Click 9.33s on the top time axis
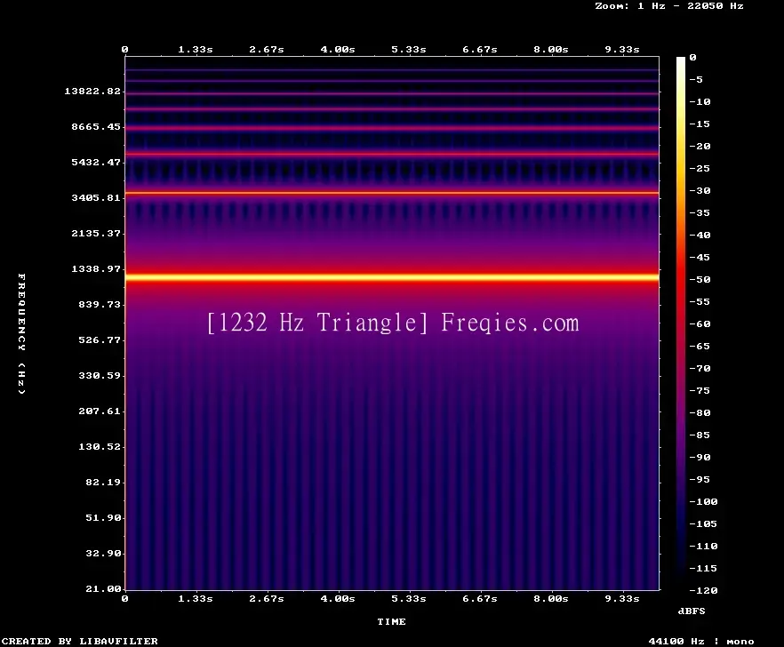The image size is (784, 647). tap(622, 49)
